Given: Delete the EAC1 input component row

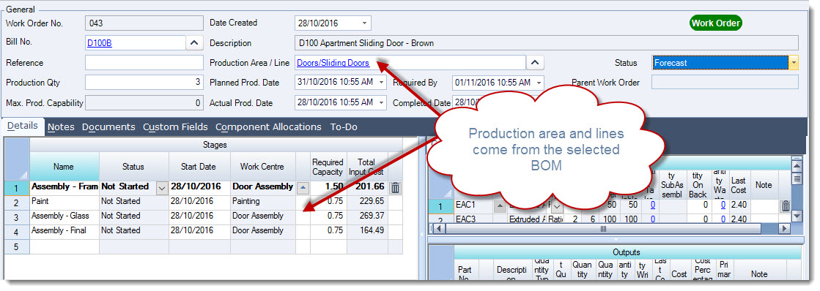Looking at the screenshot, I should click(786, 206).
